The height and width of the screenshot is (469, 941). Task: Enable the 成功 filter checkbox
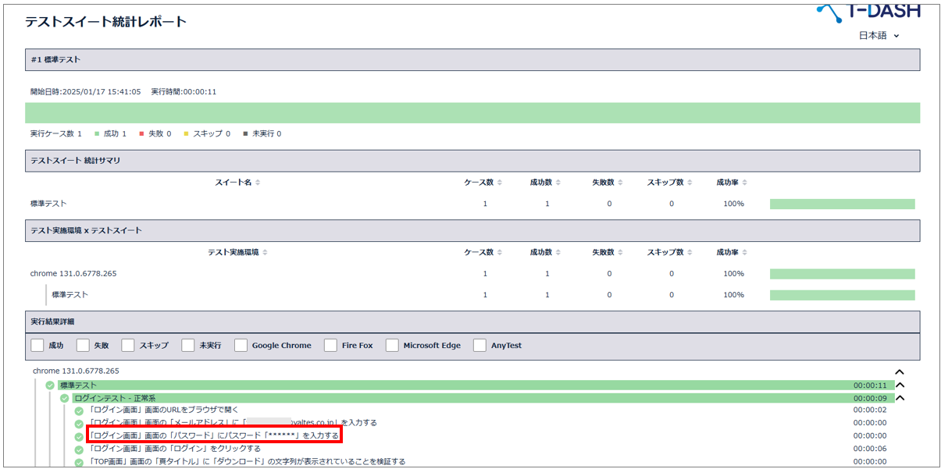(x=37, y=345)
